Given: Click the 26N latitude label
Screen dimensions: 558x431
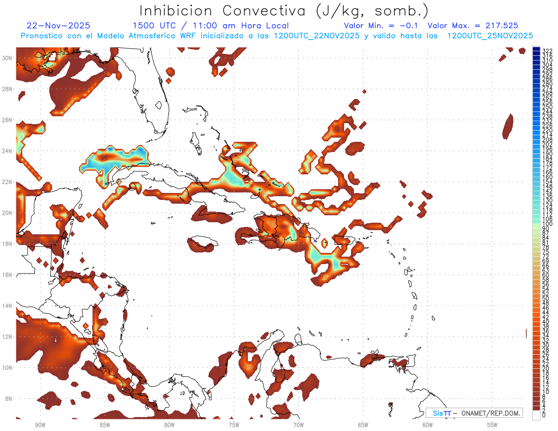Looking at the screenshot, I should click(x=8, y=120).
